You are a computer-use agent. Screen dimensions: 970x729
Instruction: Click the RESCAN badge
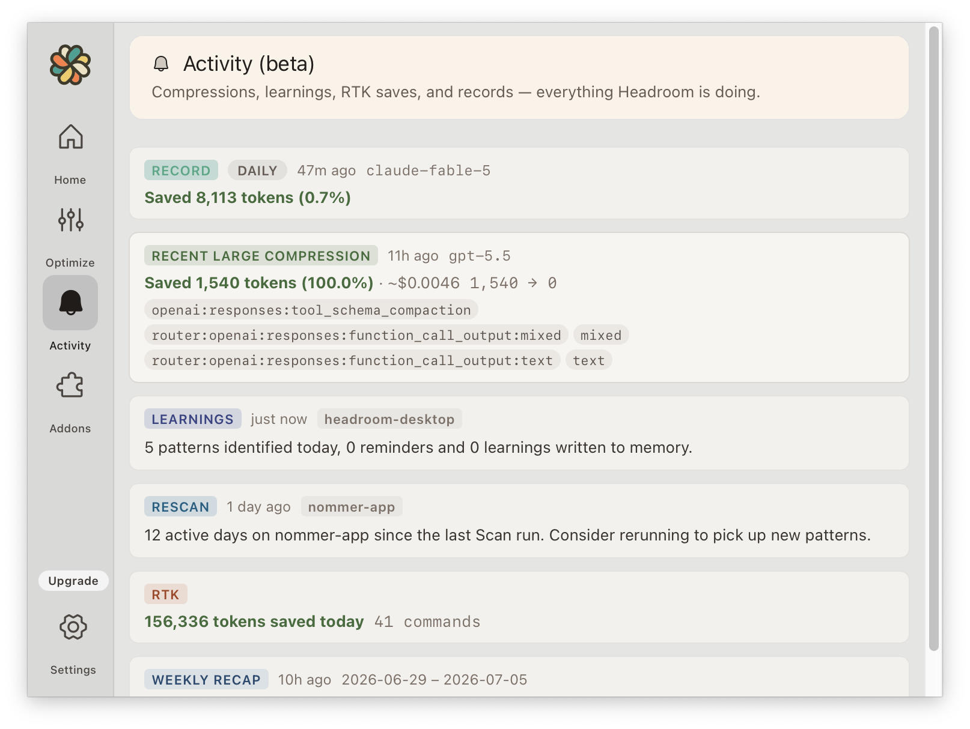click(x=180, y=507)
